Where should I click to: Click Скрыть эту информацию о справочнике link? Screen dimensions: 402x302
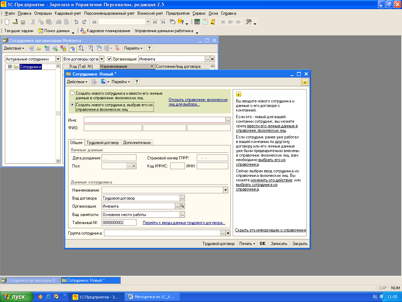pyautogui.click(x=270, y=230)
